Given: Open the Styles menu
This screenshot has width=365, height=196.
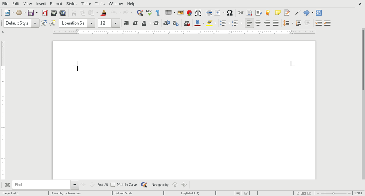Looking at the screenshot, I should (x=72, y=4).
